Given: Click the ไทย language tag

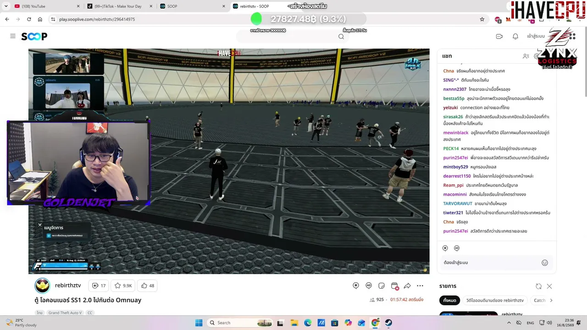Looking at the screenshot, I should [x=40, y=313].
